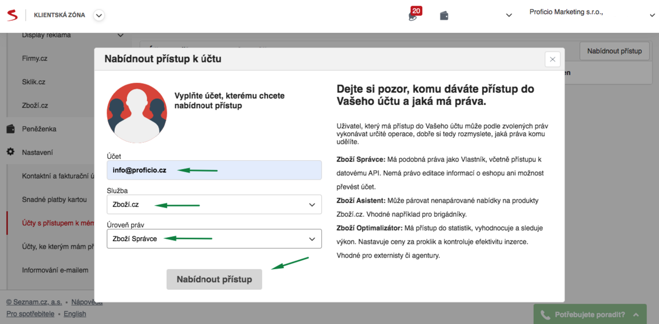The width and height of the screenshot is (659, 324).
Task: Open Informování e-mailem settings
Action: click(55, 270)
